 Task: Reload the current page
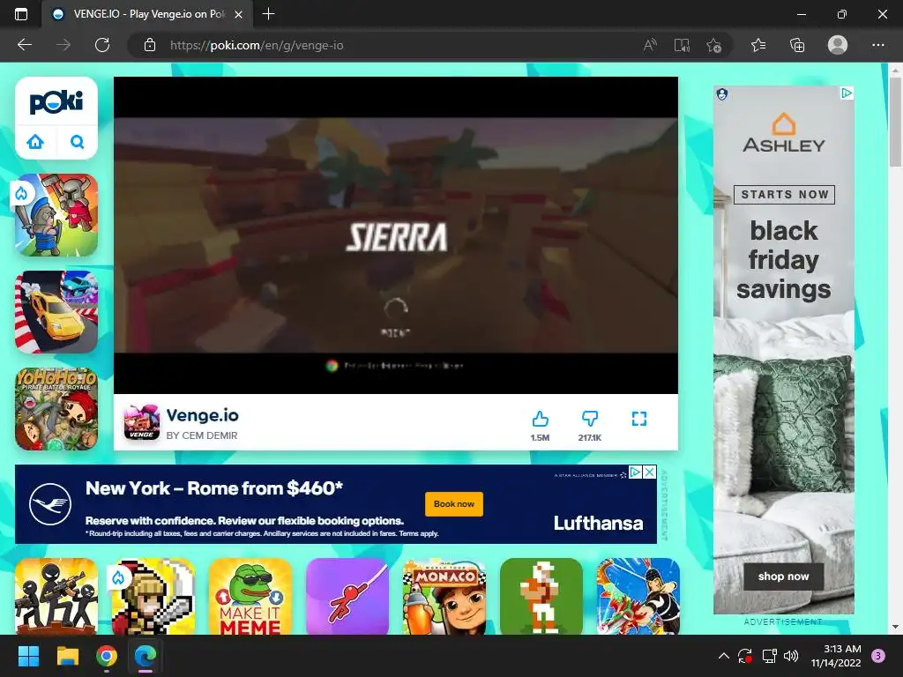(102, 45)
